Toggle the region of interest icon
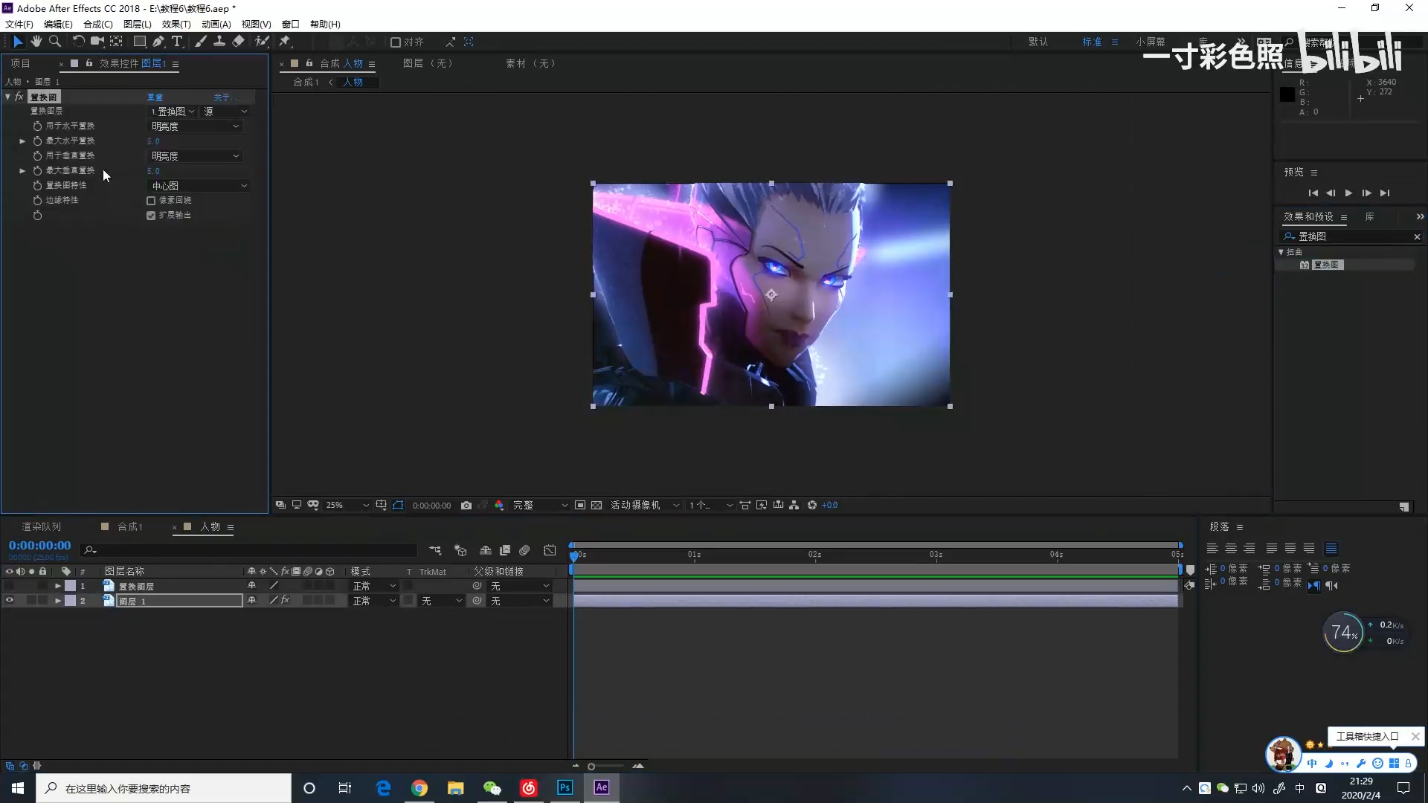The image size is (1428, 803). point(580,505)
